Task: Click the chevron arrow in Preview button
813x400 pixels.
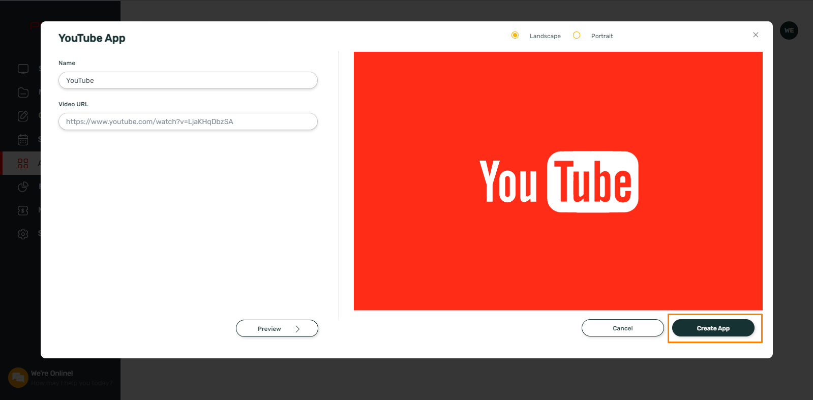Action: pos(297,329)
